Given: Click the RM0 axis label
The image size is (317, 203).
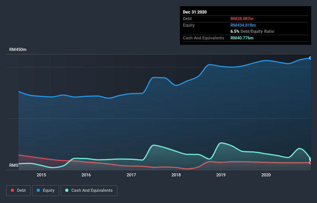Looking at the screenshot, I should [14, 165].
